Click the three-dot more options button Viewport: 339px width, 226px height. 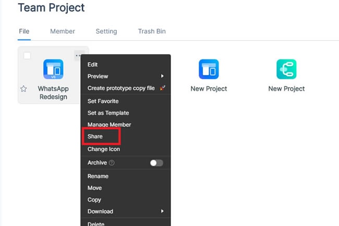tap(78, 55)
